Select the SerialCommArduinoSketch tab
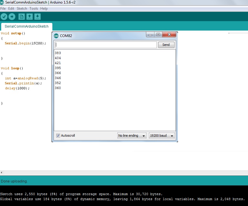The image size is (248, 206). pyautogui.click(x=26, y=26)
